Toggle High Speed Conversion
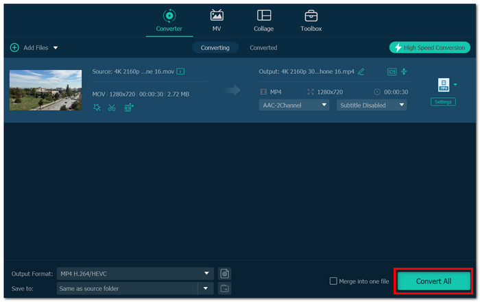Image resolution: width=480 pixels, height=302 pixels. 430,48
